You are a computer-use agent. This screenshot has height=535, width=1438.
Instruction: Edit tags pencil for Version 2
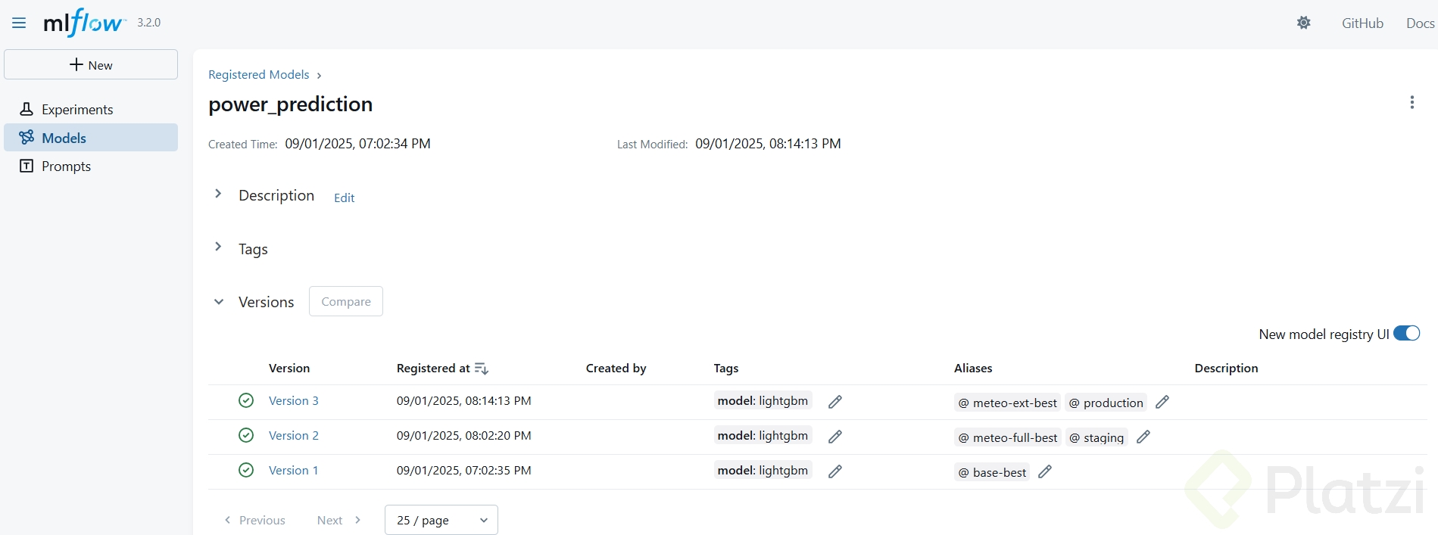point(834,437)
